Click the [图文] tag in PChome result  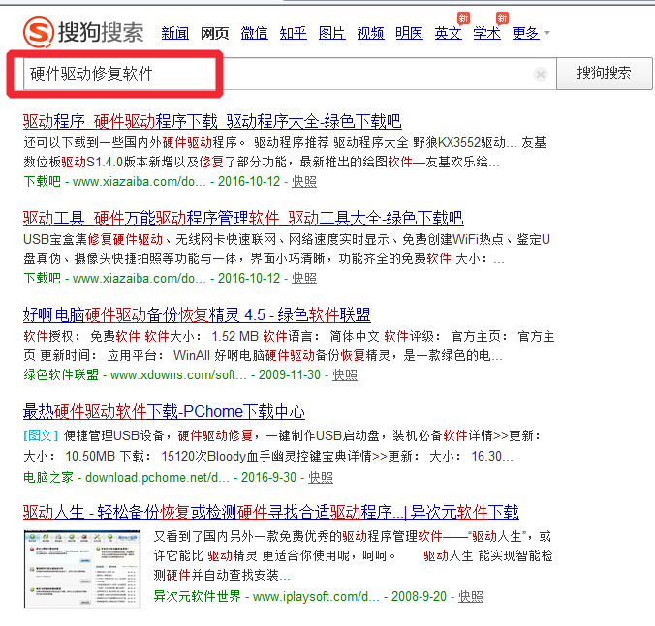tap(41, 435)
